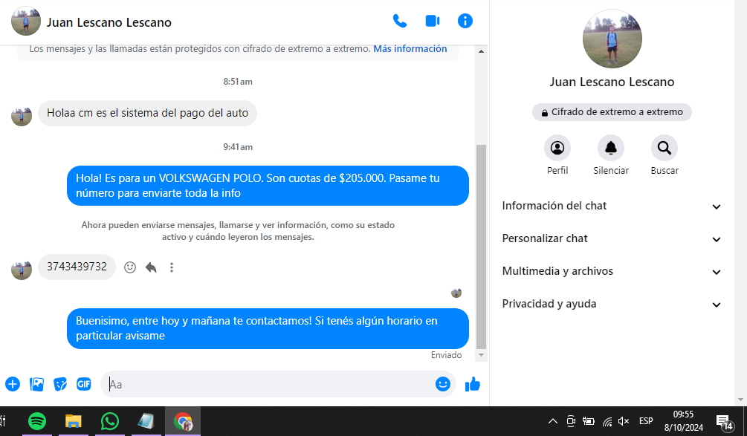Start a video call from chat header

pos(433,21)
